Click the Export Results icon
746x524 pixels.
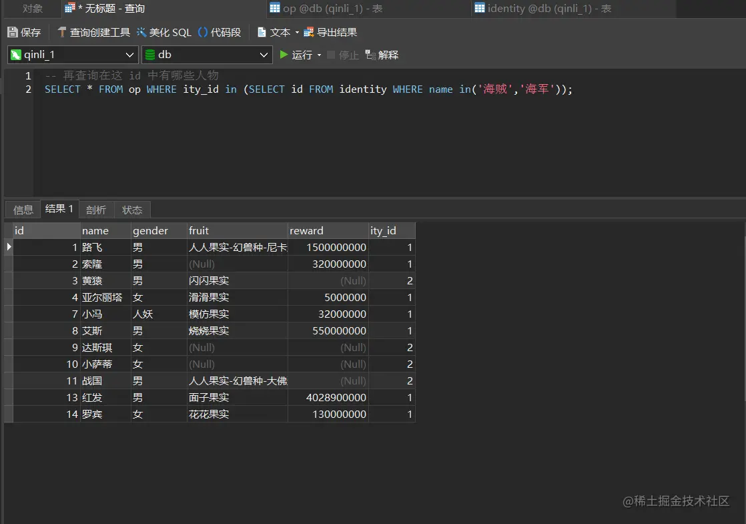309,32
